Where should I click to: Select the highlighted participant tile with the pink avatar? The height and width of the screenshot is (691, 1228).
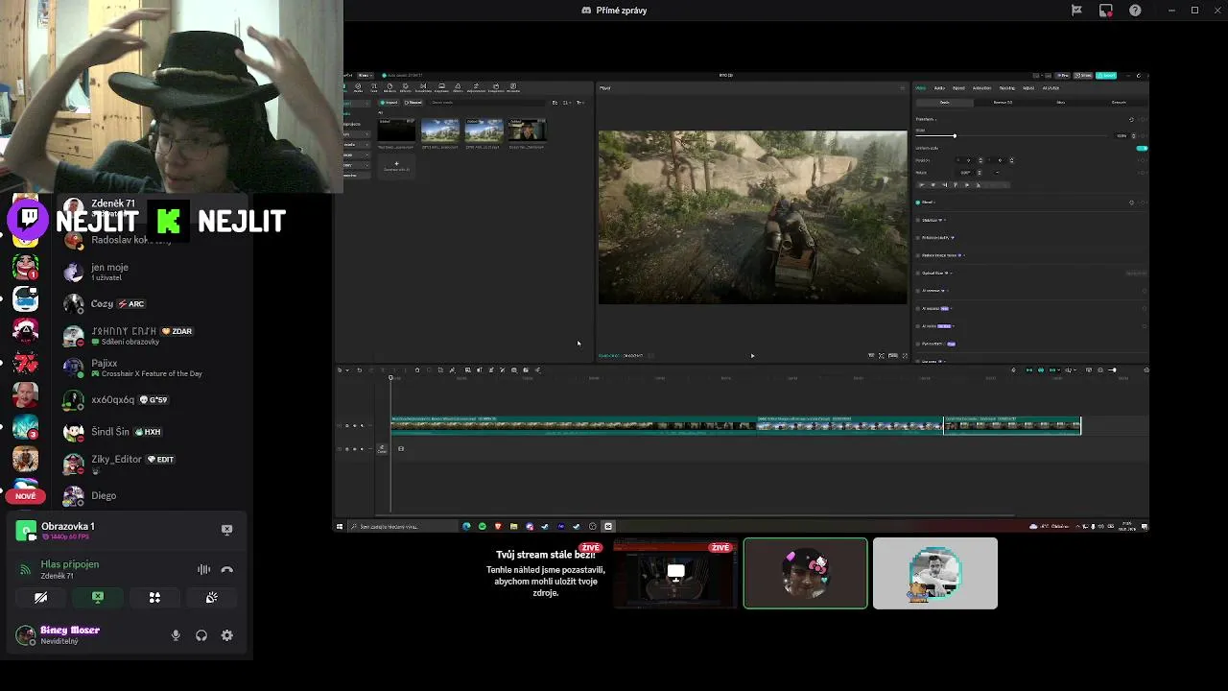coord(805,573)
